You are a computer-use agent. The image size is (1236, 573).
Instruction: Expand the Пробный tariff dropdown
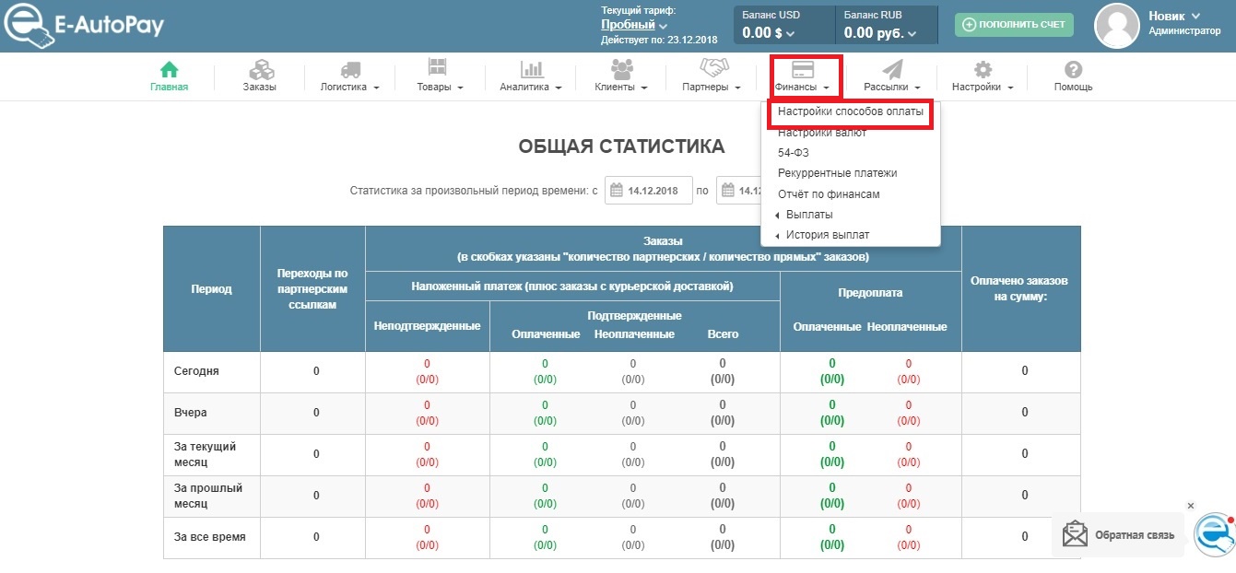634,25
